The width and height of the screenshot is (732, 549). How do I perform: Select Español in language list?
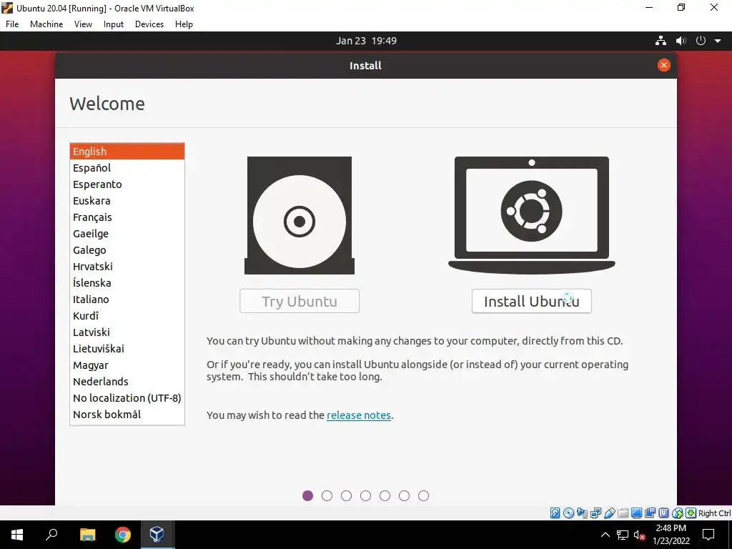tap(127, 167)
